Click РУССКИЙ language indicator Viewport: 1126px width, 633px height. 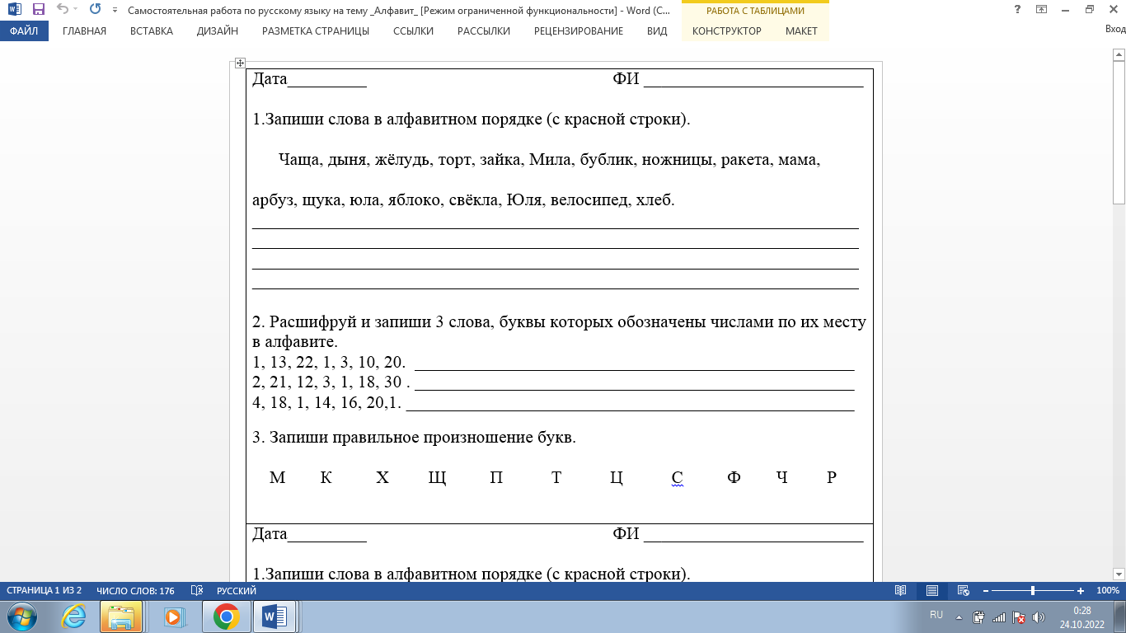237,591
